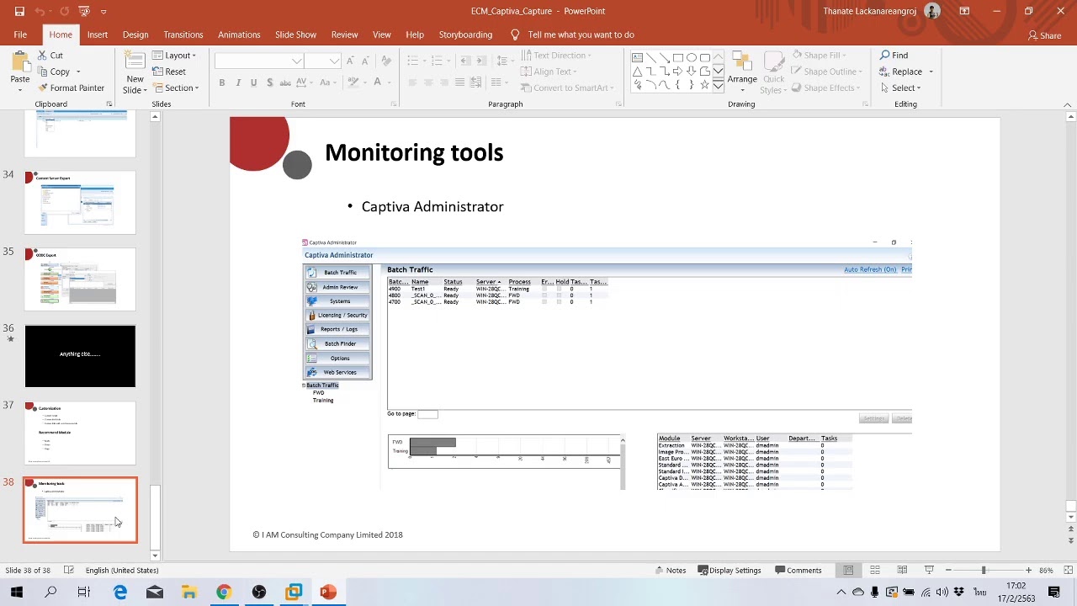The image size is (1077, 606).
Task: Open the Review tab
Action: pyautogui.click(x=344, y=35)
